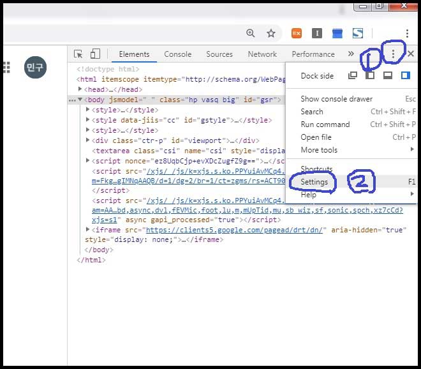
Task: Switch to the Console tab
Action: click(178, 54)
